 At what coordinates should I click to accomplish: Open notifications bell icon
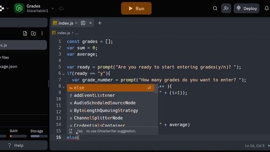267,8
